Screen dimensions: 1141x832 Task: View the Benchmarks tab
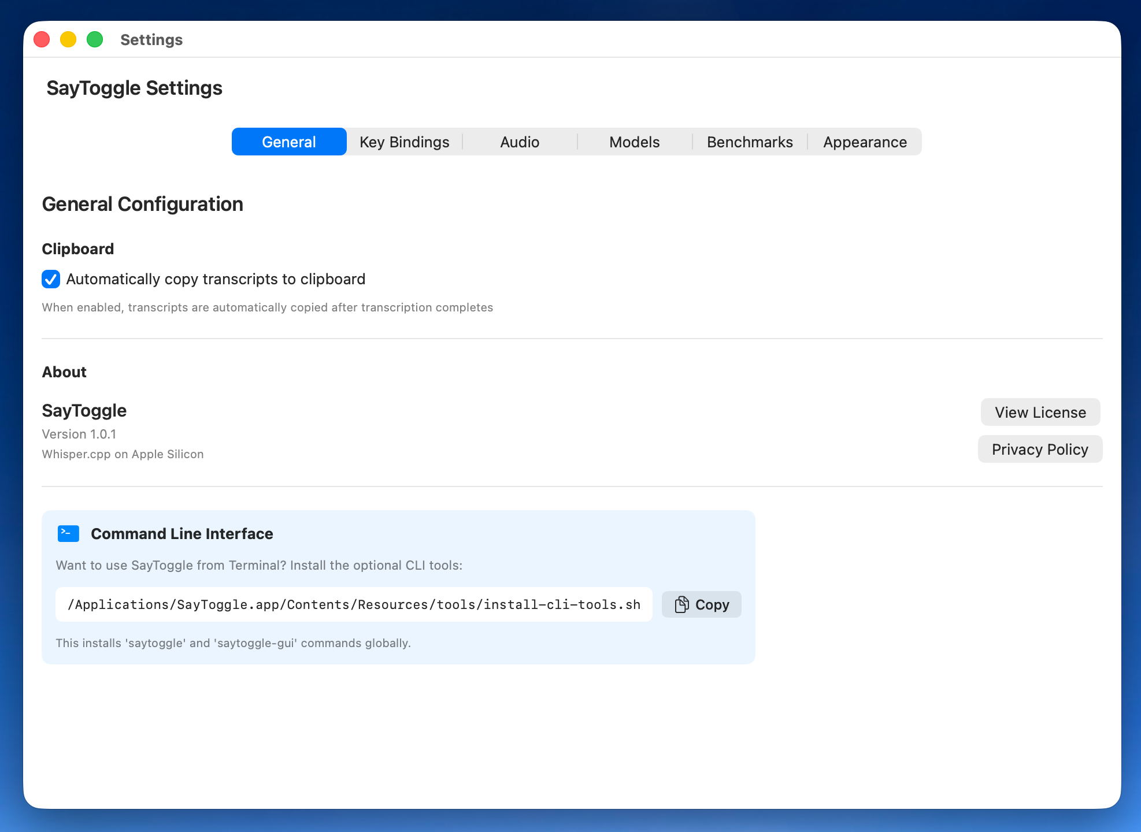pyautogui.click(x=749, y=142)
